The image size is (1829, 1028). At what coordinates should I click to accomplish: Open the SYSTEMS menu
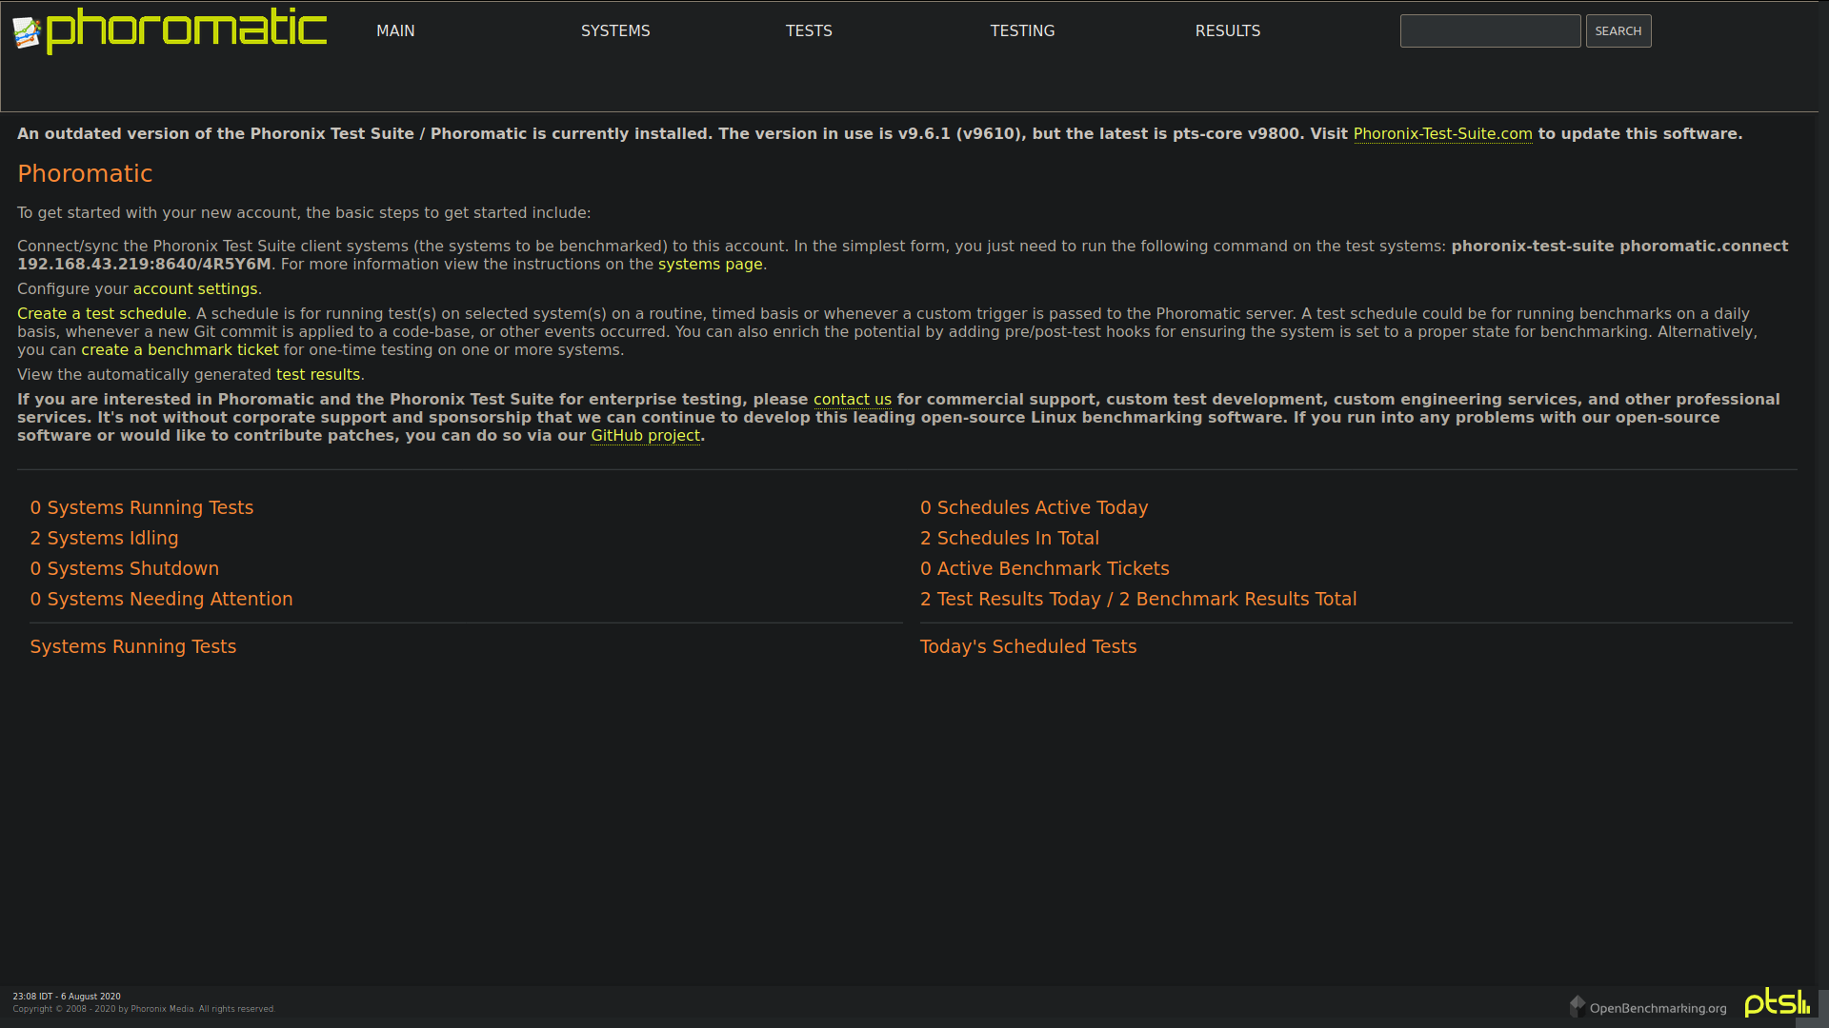tap(615, 31)
